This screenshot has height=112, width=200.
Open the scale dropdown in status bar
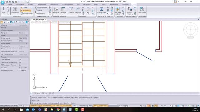tap(163, 105)
